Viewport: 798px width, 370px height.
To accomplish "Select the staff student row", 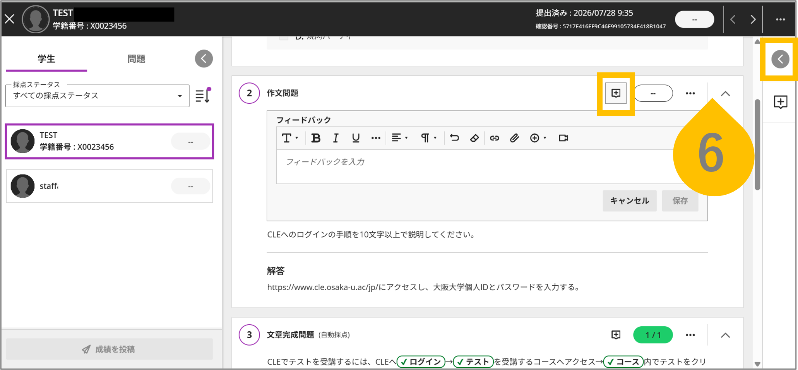I will [x=110, y=186].
